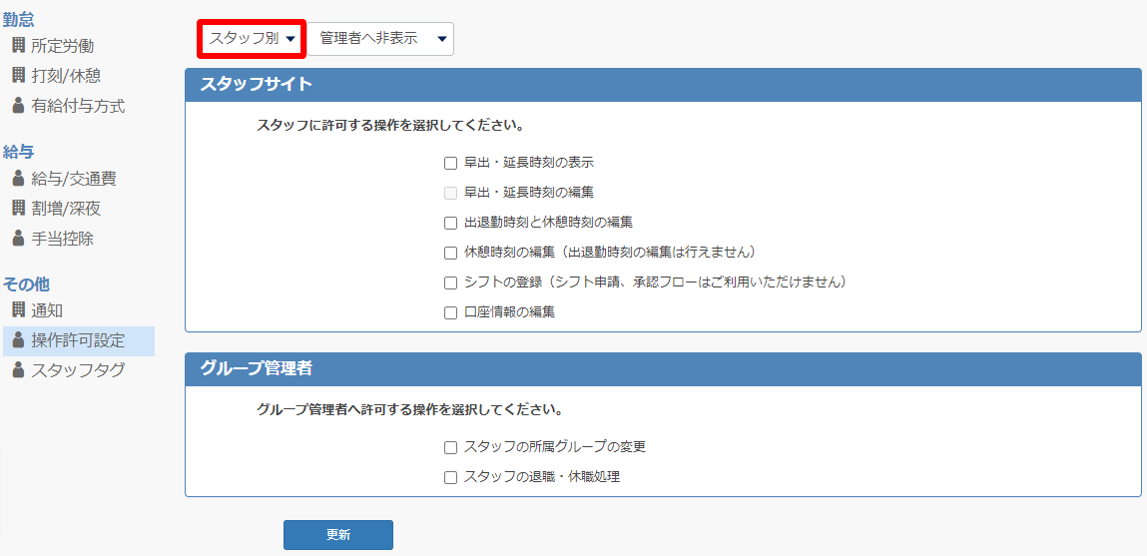The width and height of the screenshot is (1147, 556).
Task: Go to 手当控除 in the sidebar
Action: coord(62,239)
